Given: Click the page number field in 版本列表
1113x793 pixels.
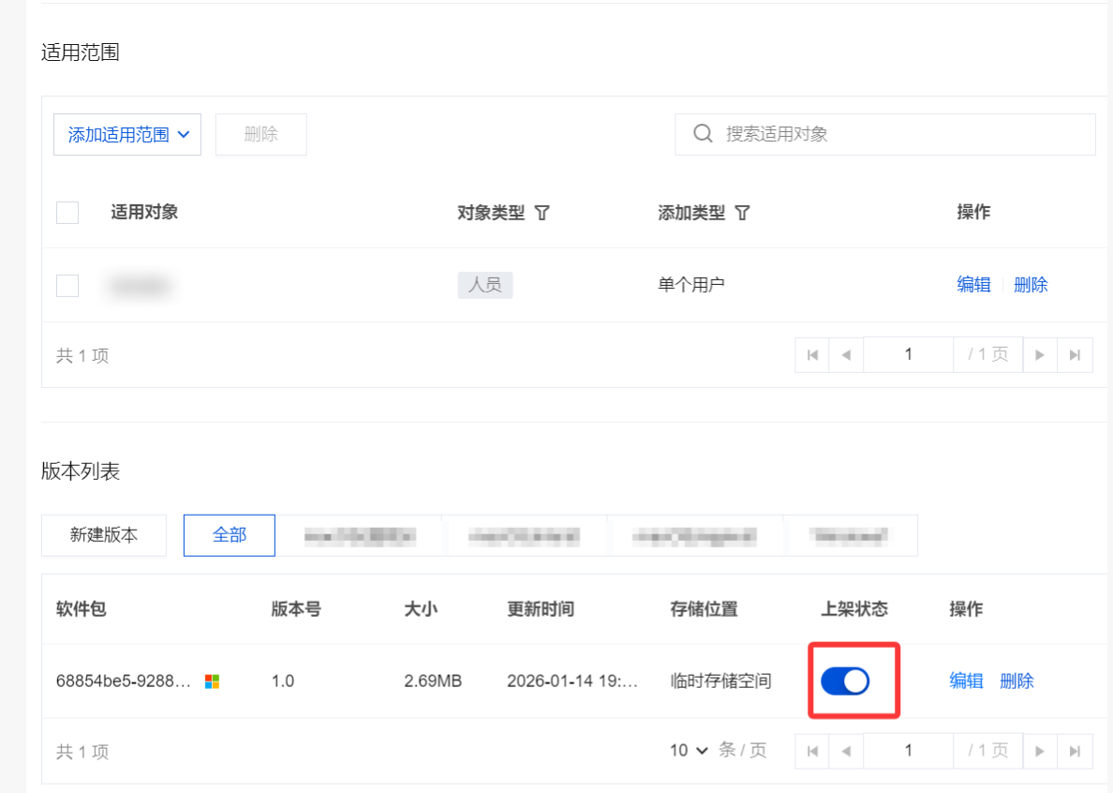Looking at the screenshot, I should coord(908,751).
